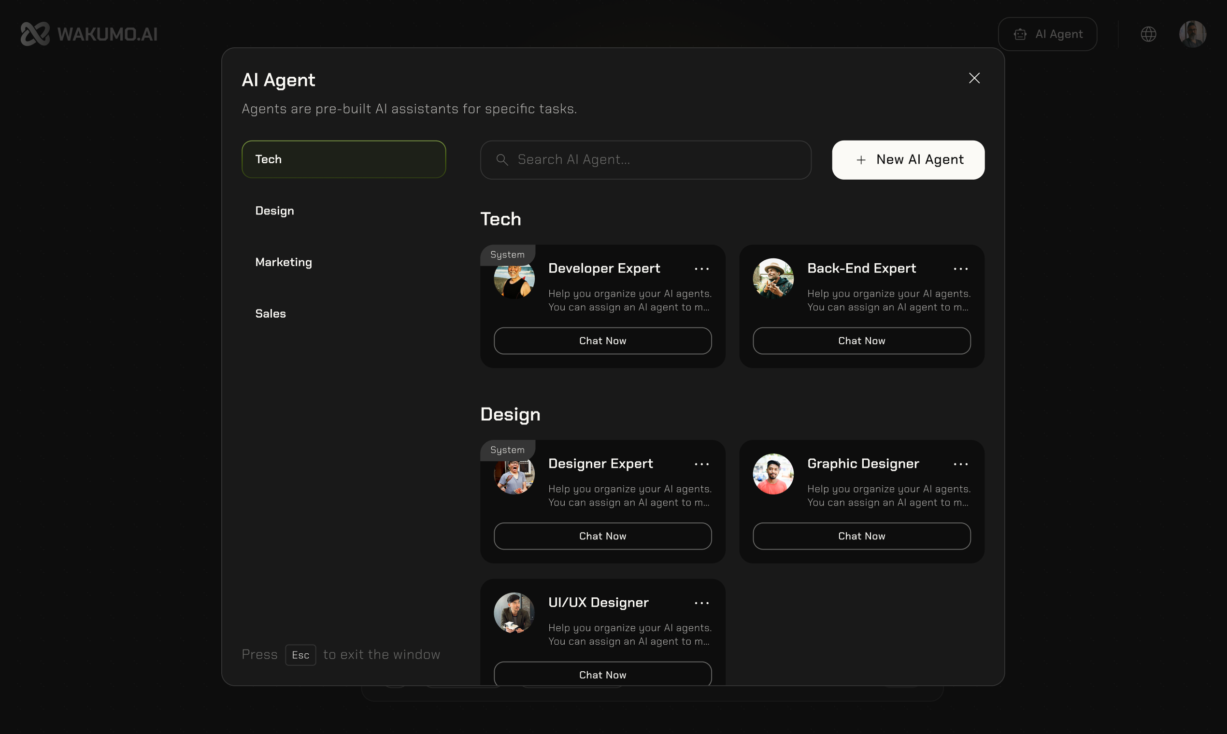
Task: Open Developer Expert three-dot options menu
Action: click(701, 268)
